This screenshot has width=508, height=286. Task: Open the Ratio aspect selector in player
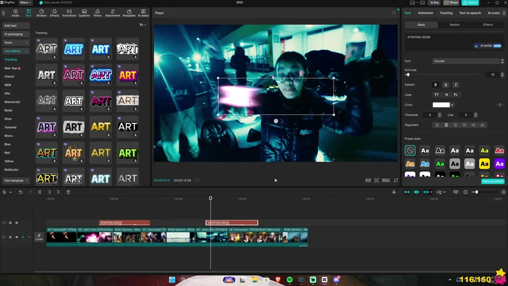386,180
